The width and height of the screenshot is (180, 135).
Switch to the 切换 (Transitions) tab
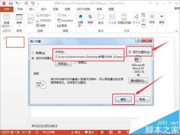click(55, 9)
